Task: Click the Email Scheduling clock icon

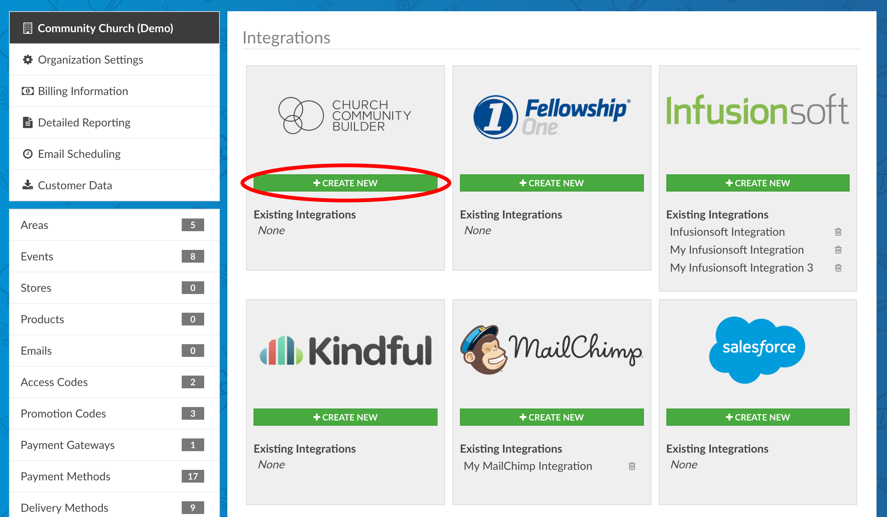Action: pos(28,154)
